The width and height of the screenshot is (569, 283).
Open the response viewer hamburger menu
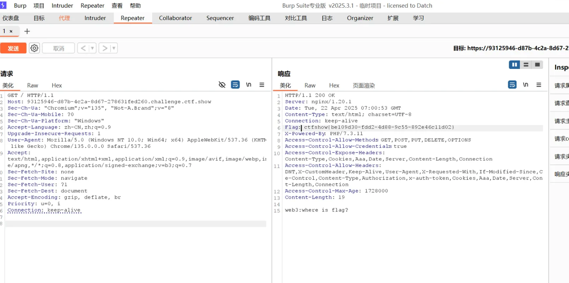pyautogui.click(x=539, y=85)
